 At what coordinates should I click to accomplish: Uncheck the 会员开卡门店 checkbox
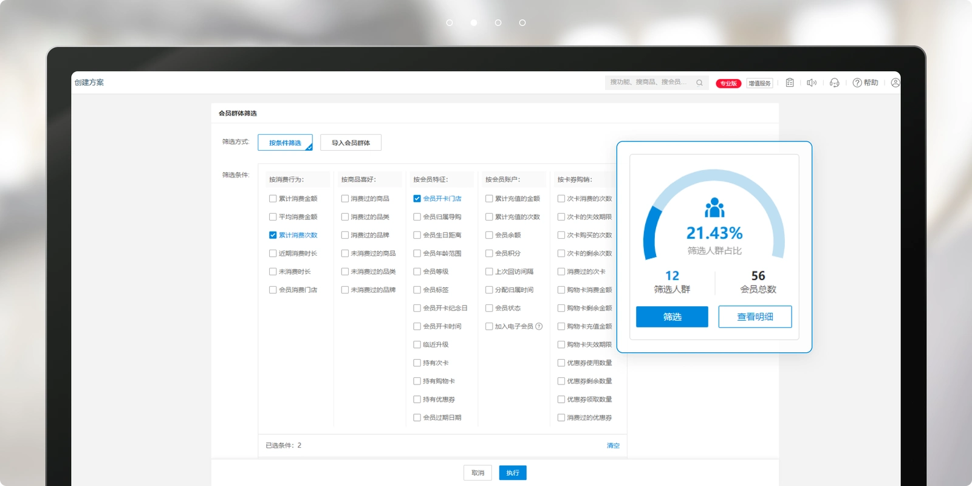point(417,199)
